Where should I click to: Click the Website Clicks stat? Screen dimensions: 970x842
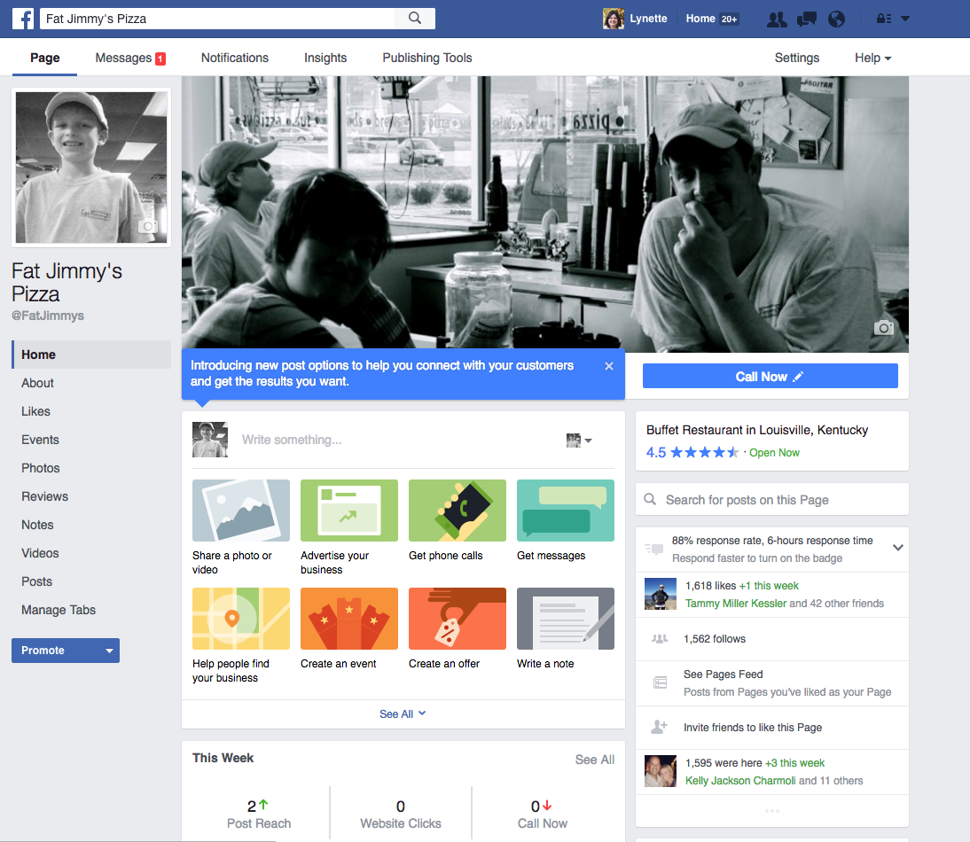click(401, 815)
